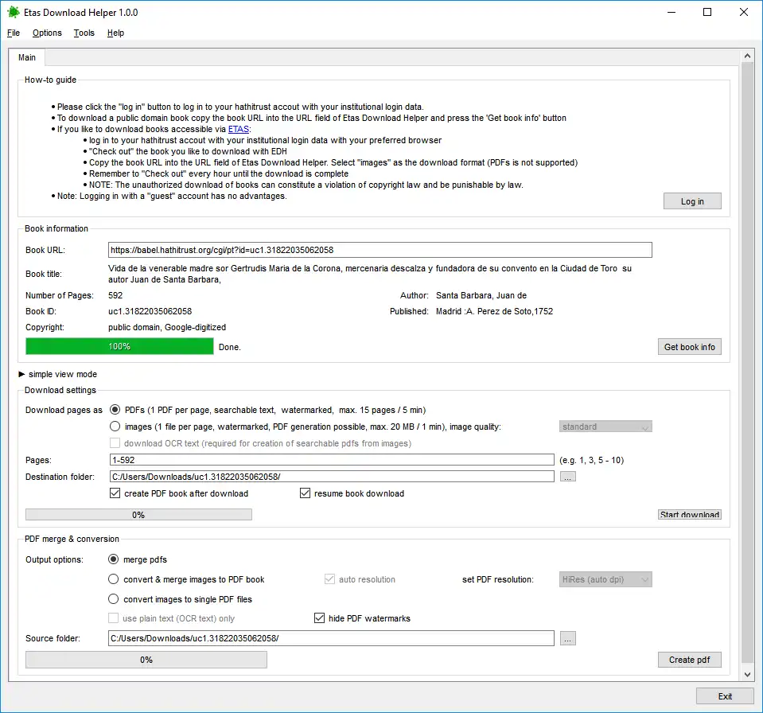
Task: Open the HiRes (auto dpi) resolution dropdown
Action: pos(605,579)
